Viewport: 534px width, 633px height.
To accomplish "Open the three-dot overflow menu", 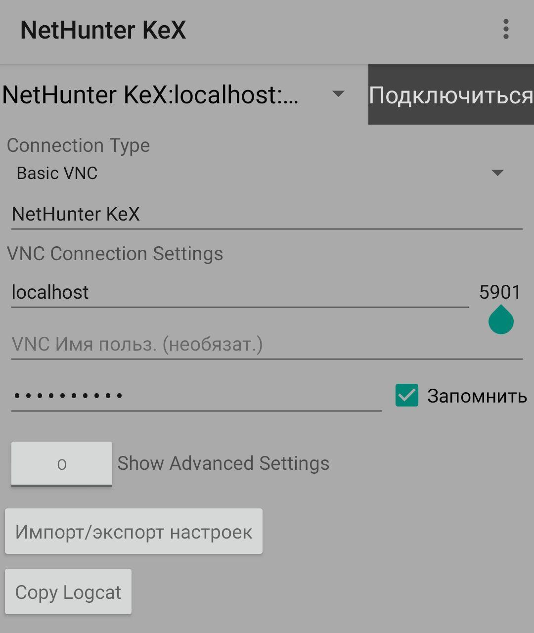I will pos(505,29).
